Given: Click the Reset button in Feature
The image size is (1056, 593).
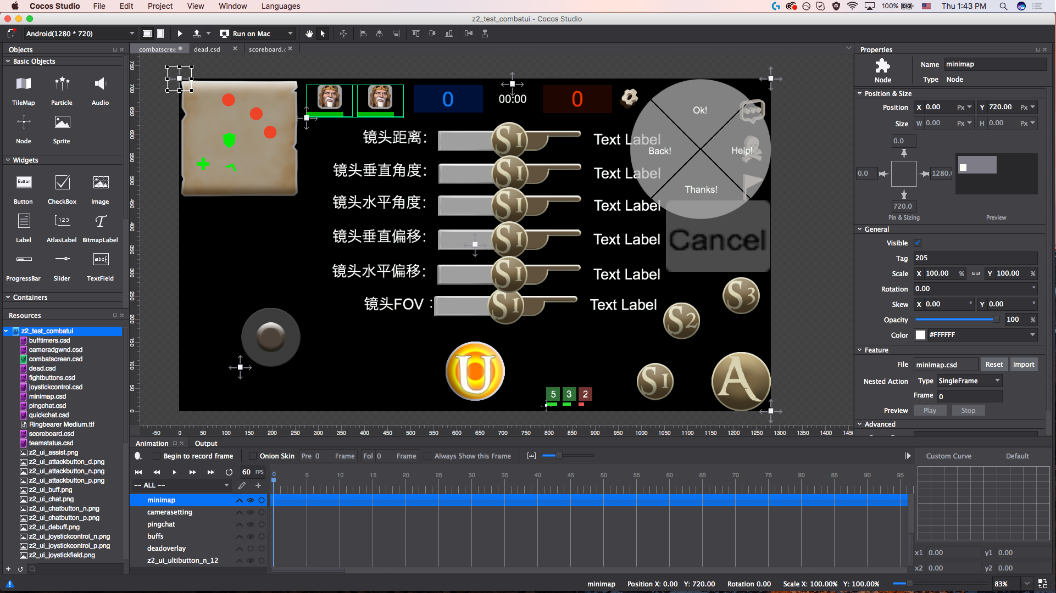Looking at the screenshot, I should click(x=993, y=365).
